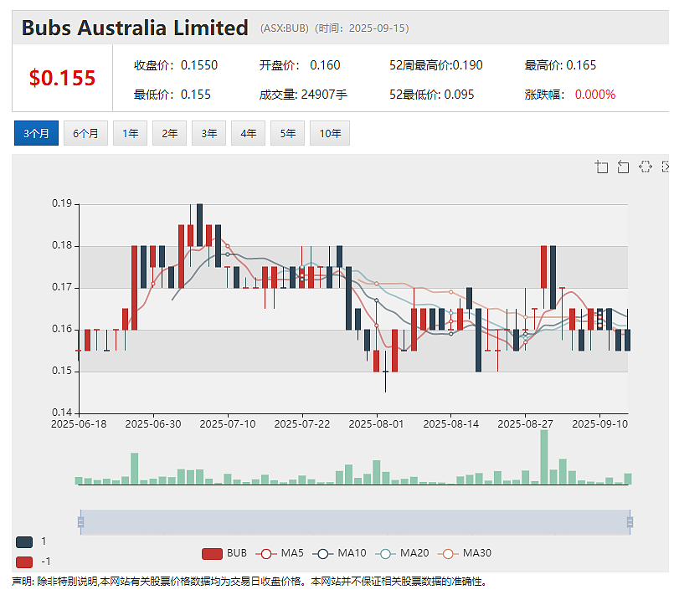Open the 3年 range tab
Screen dimensions: 679x600
[209, 133]
